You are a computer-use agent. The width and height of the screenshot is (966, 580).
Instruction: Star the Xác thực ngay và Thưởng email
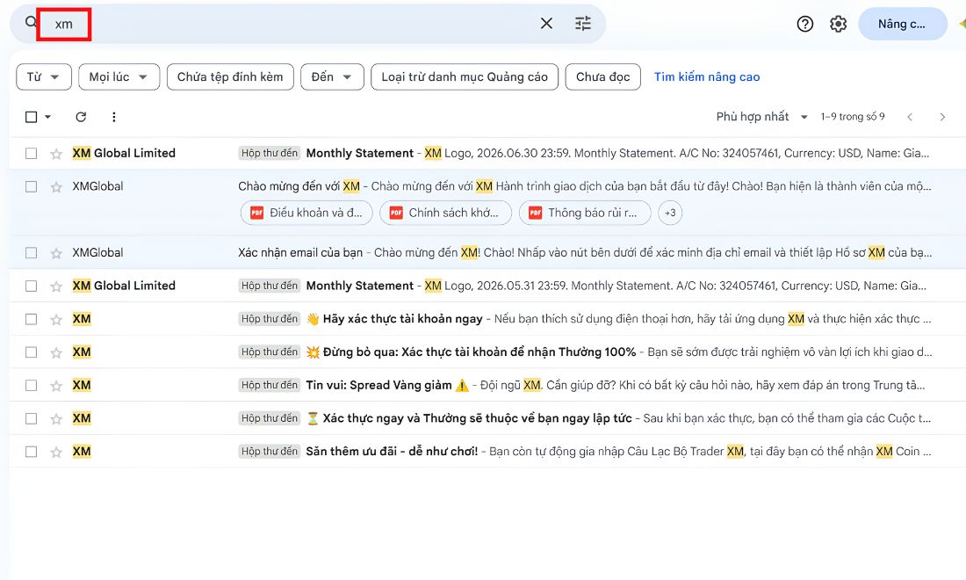pos(56,419)
